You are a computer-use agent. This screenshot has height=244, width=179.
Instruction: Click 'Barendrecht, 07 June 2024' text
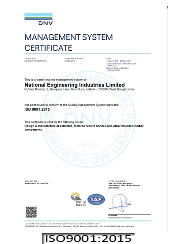36,183
